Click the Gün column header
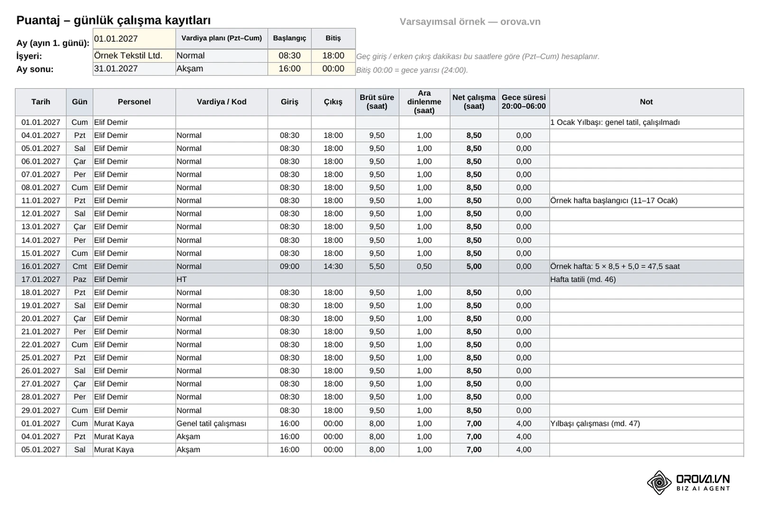 (80, 102)
